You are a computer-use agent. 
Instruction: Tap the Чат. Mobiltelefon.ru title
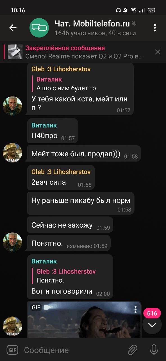coord(92,24)
